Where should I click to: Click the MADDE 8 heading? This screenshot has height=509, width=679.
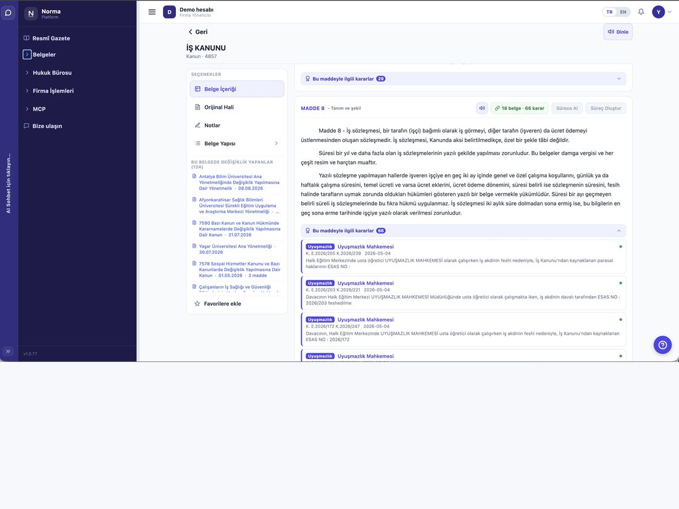coord(313,108)
